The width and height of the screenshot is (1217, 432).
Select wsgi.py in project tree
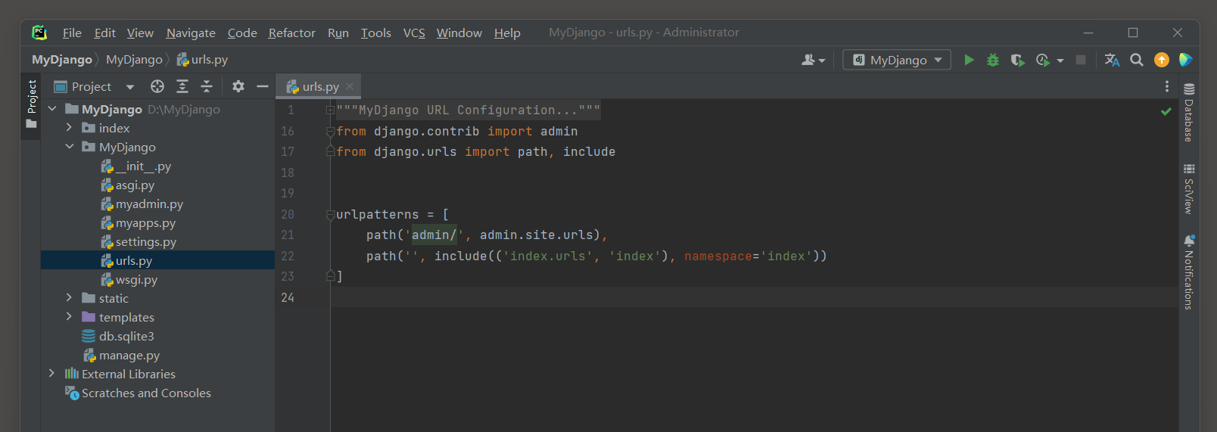click(129, 279)
